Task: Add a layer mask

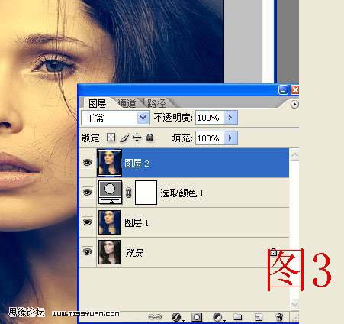Action: [197, 317]
